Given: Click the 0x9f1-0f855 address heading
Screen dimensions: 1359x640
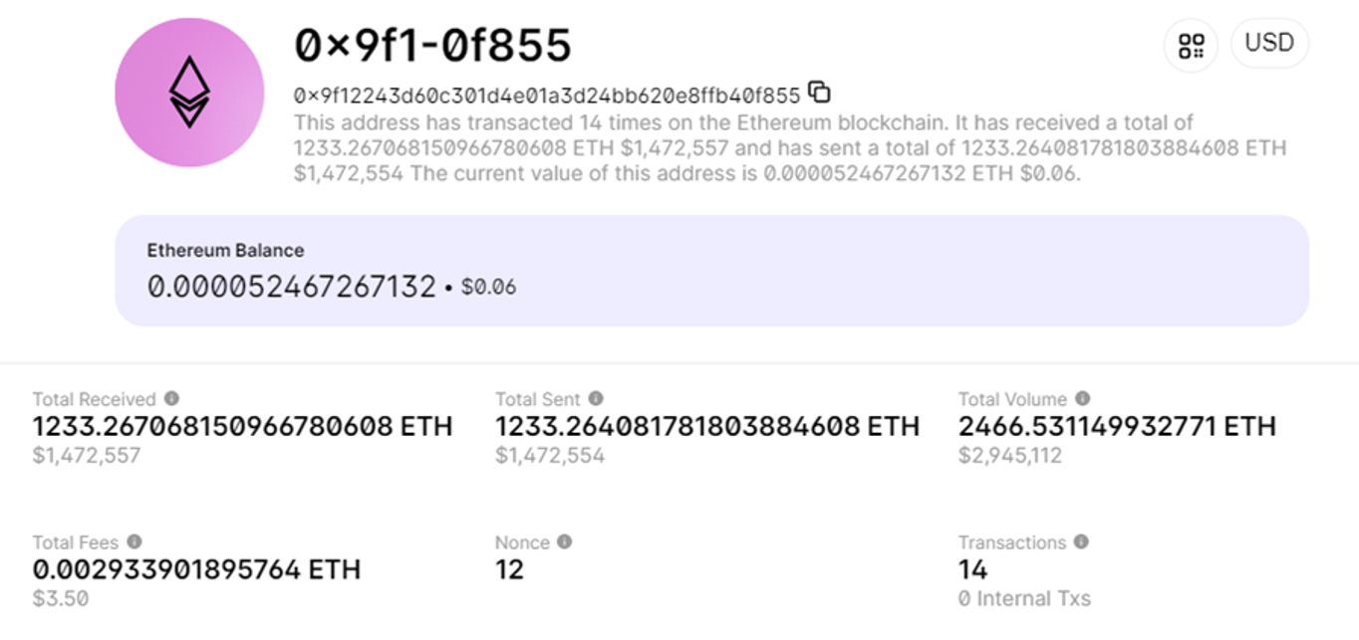Looking at the screenshot, I should [432, 46].
